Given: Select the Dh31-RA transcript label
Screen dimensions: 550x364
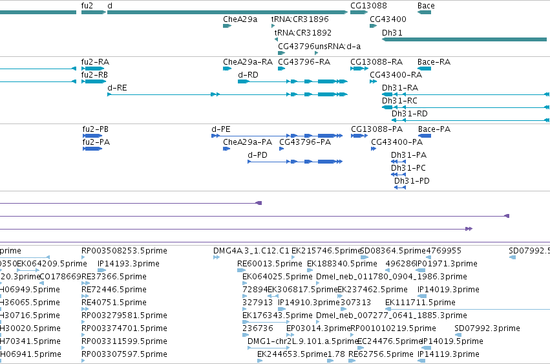Looking at the screenshot, I should [x=400, y=88].
